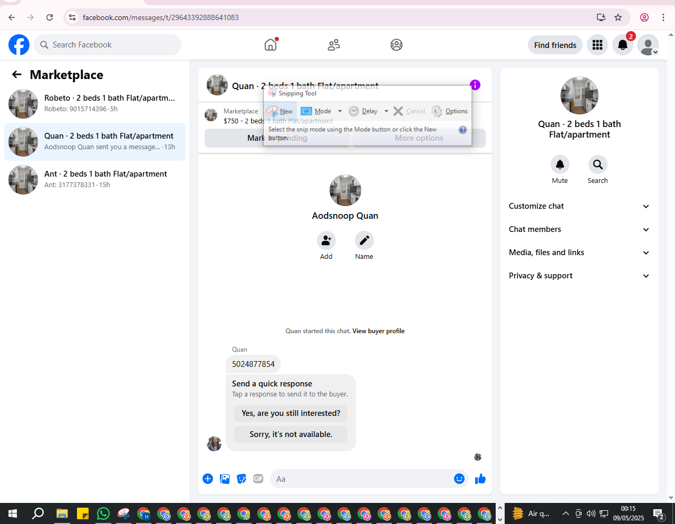675x524 pixels.
Task: Open the Windows Action Center notifications
Action: pos(659,513)
